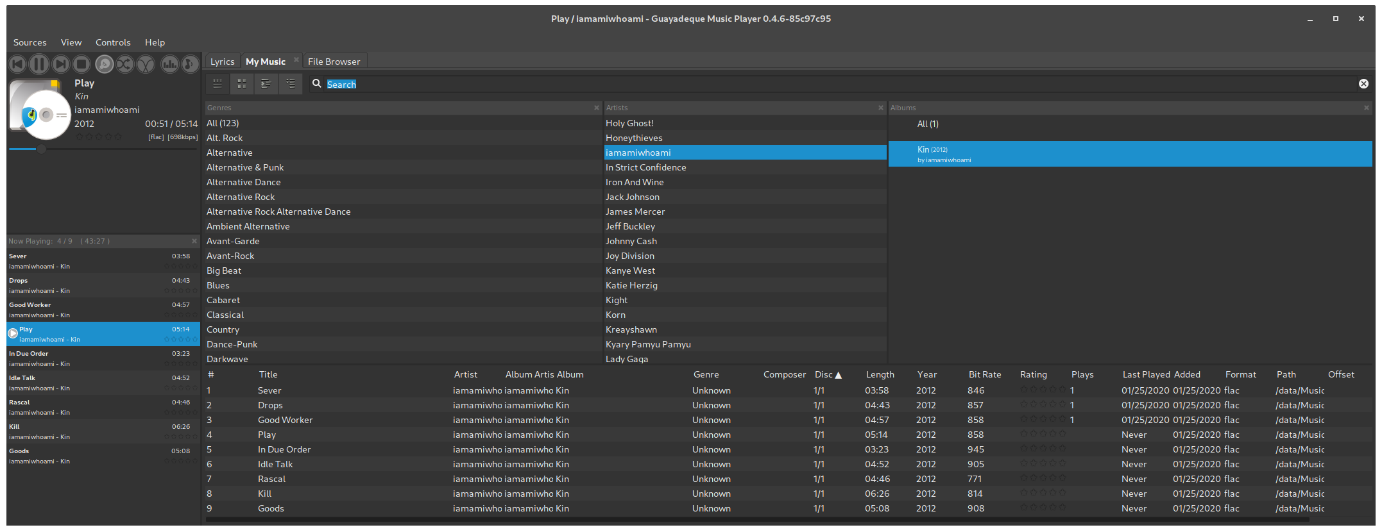
Task: Select Joy Division in the Artists list
Action: tap(630, 256)
